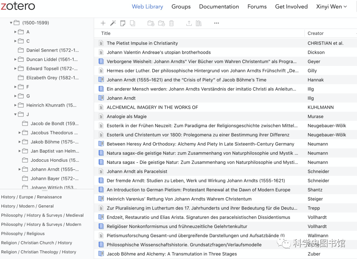Expand the F collection folder
This screenshot has width=357, height=259.
15,87
